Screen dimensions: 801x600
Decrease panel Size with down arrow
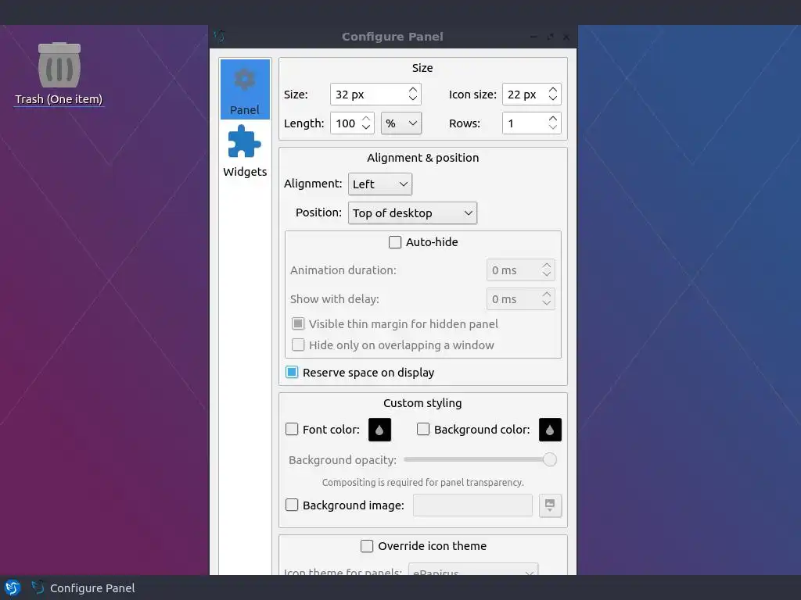[x=413, y=98]
